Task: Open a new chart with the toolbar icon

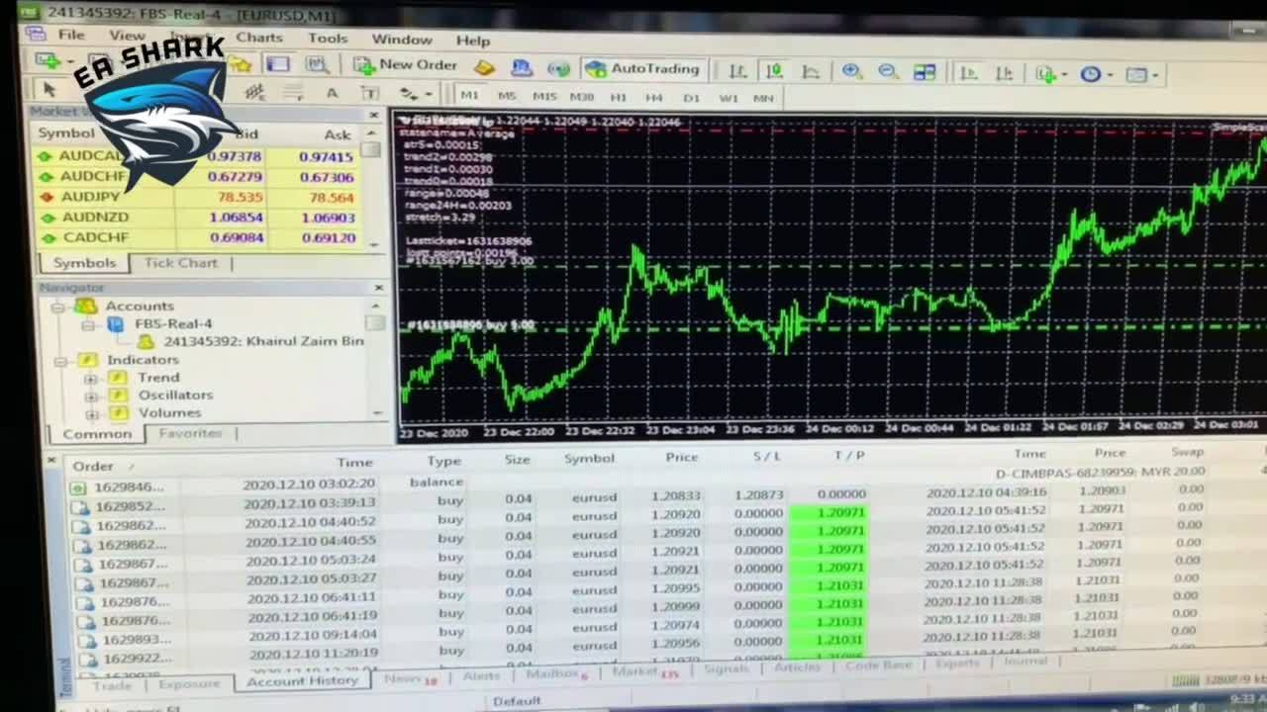Action: coord(47,59)
